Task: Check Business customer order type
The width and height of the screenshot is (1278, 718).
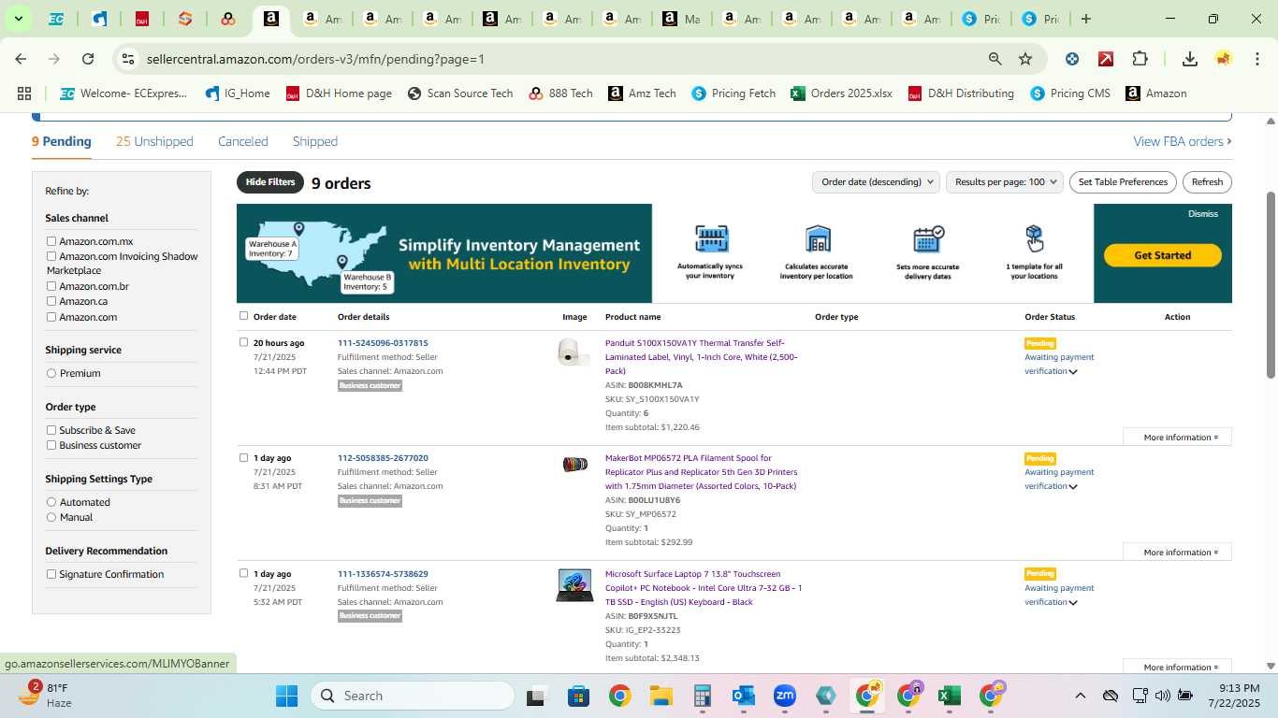Action: click(x=51, y=445)
